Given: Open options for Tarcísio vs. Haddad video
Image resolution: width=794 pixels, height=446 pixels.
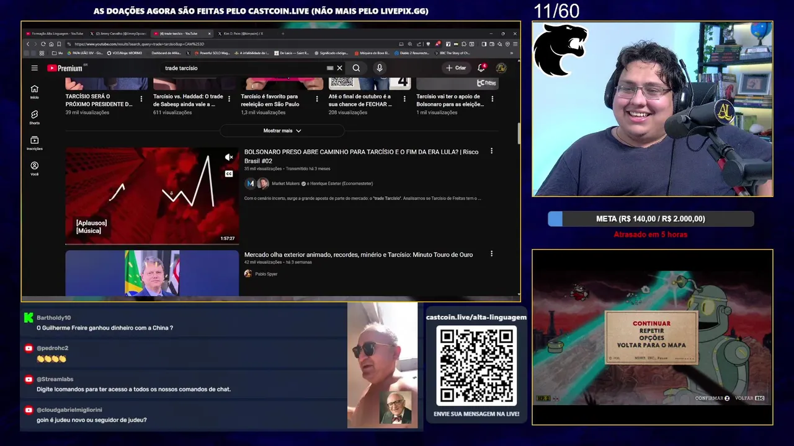Looking at the screenshot, I should [x=229, y=98].
